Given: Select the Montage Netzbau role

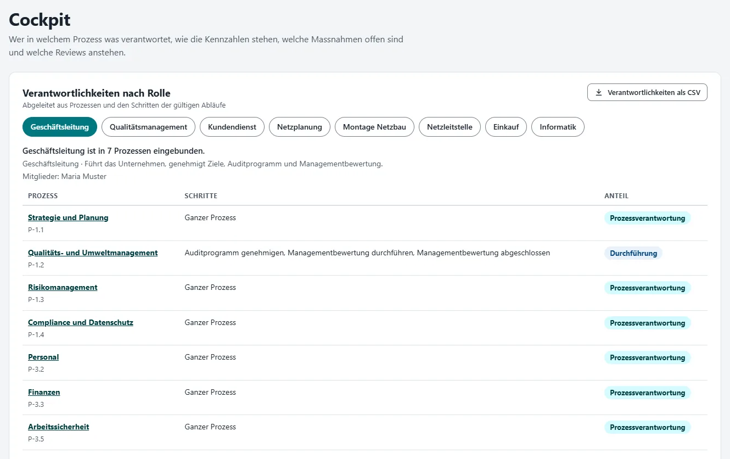Looking at the screenshot, I should tap(374, 127).
